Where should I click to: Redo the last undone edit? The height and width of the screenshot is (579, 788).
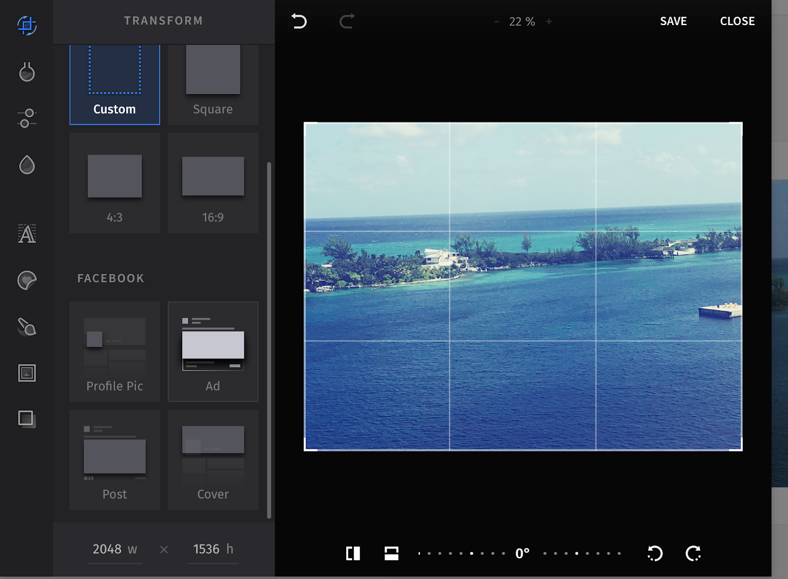[x=347, y=21]
